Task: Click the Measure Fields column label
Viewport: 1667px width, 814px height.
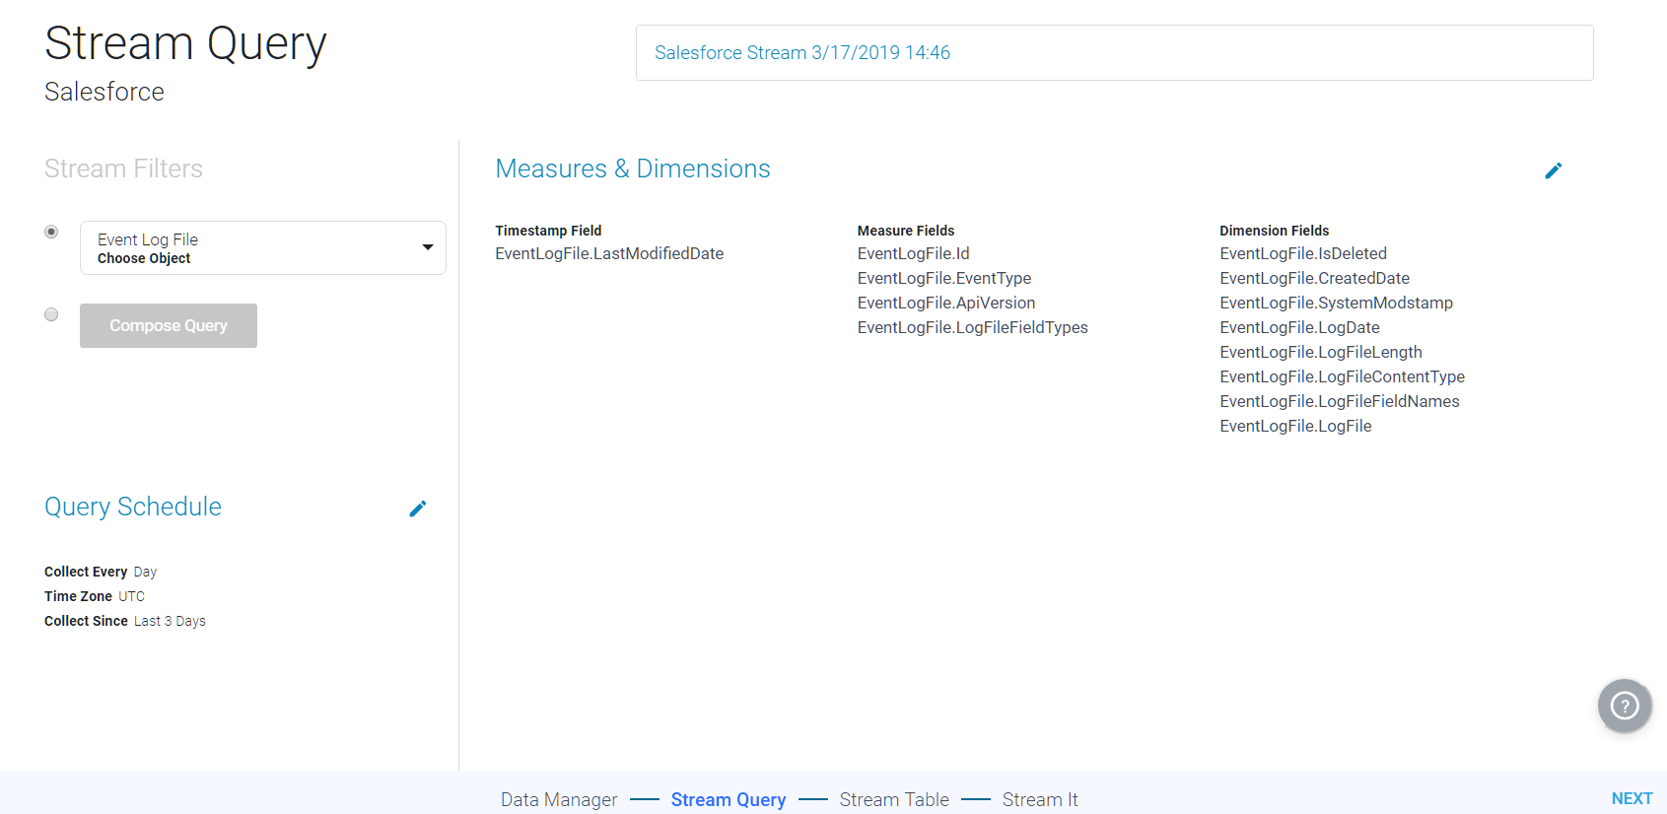Action: tap(906, 231)
